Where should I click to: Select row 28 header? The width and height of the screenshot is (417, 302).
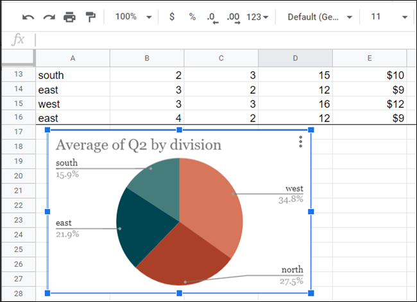click(x=19, y=294)
